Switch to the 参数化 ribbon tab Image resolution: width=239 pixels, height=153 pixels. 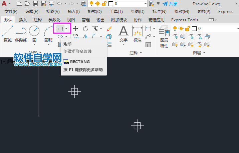click(x=54, y=20)
